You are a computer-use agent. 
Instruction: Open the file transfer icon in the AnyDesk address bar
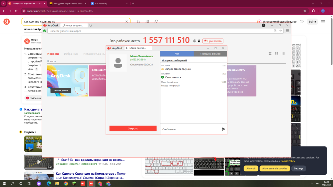click(275, 31)
